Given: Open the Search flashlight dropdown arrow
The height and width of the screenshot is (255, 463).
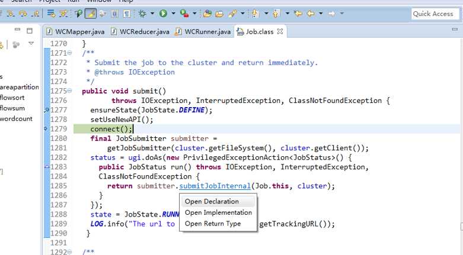Looking at the screenshot, I should point(242,13).
